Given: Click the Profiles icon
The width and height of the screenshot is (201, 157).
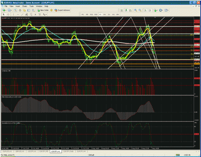Looking at the screenshot, I should (9, 10).
